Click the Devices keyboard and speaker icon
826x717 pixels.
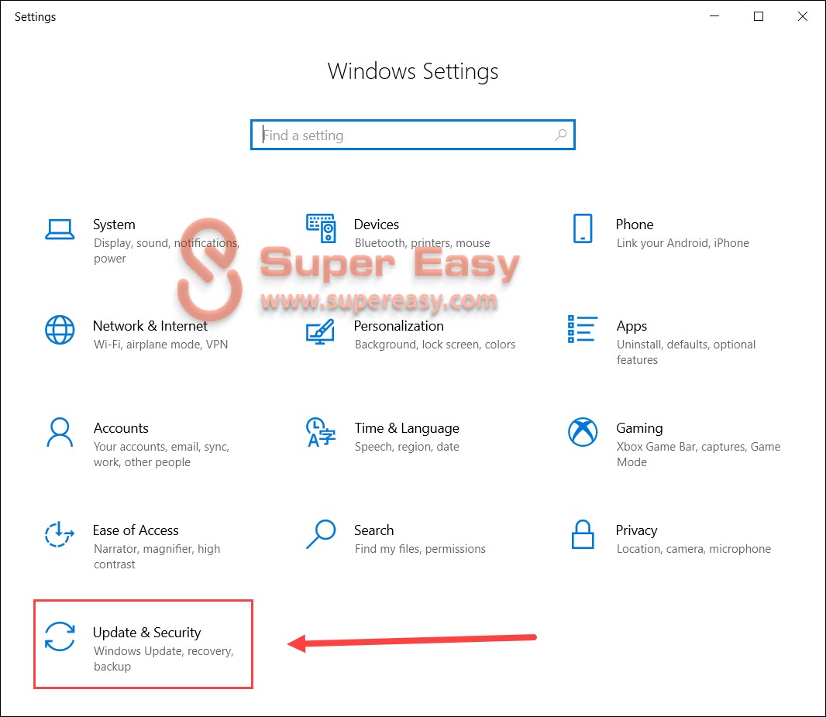(321, 228)
